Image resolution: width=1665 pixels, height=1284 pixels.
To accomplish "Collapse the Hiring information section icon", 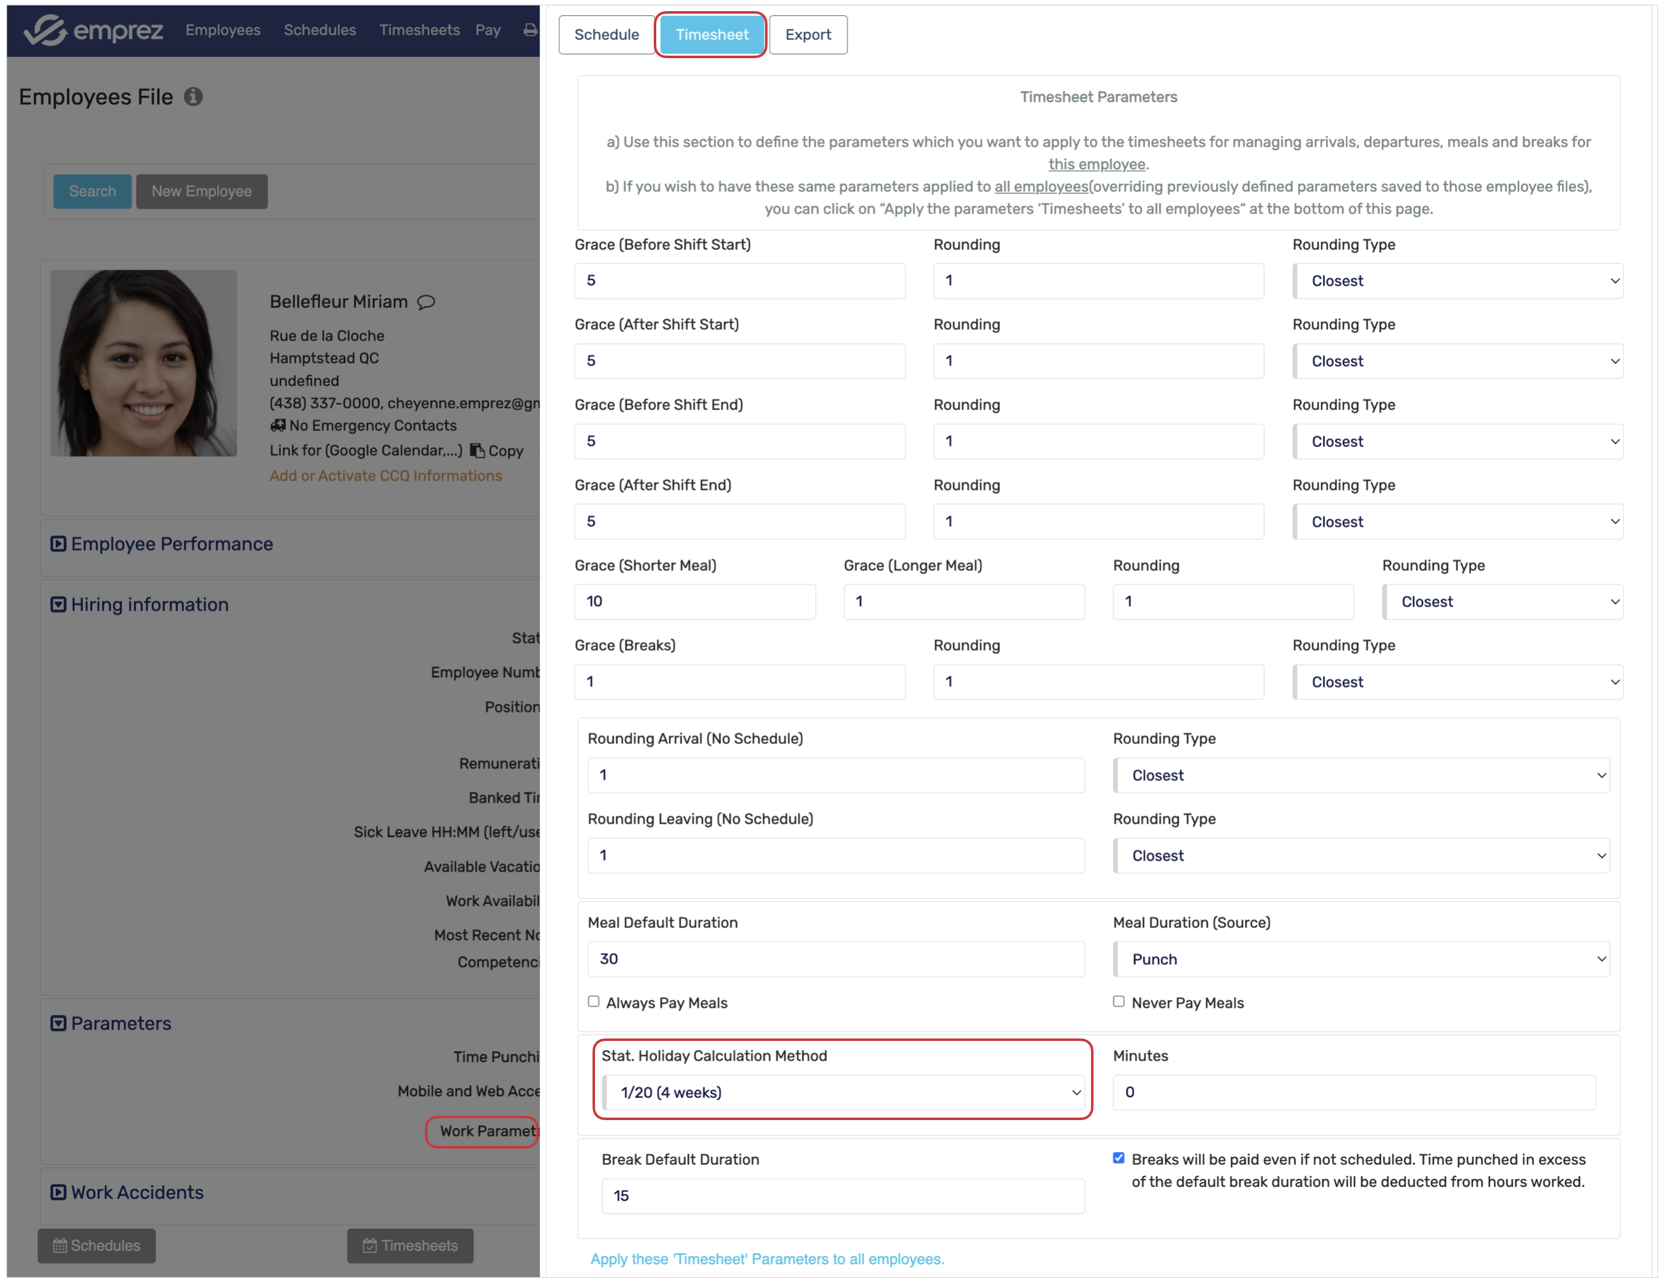I will [x=58, y=605].
